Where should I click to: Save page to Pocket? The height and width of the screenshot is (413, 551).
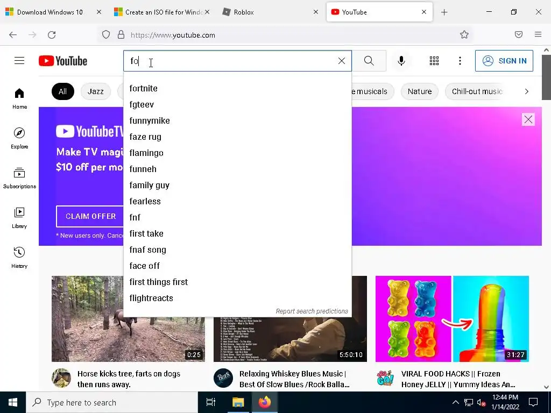coord(519,34)
